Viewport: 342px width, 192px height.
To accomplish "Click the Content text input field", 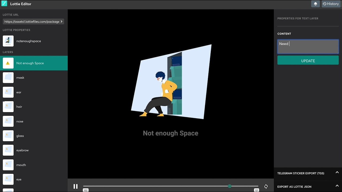I will (x=308, y=47).
